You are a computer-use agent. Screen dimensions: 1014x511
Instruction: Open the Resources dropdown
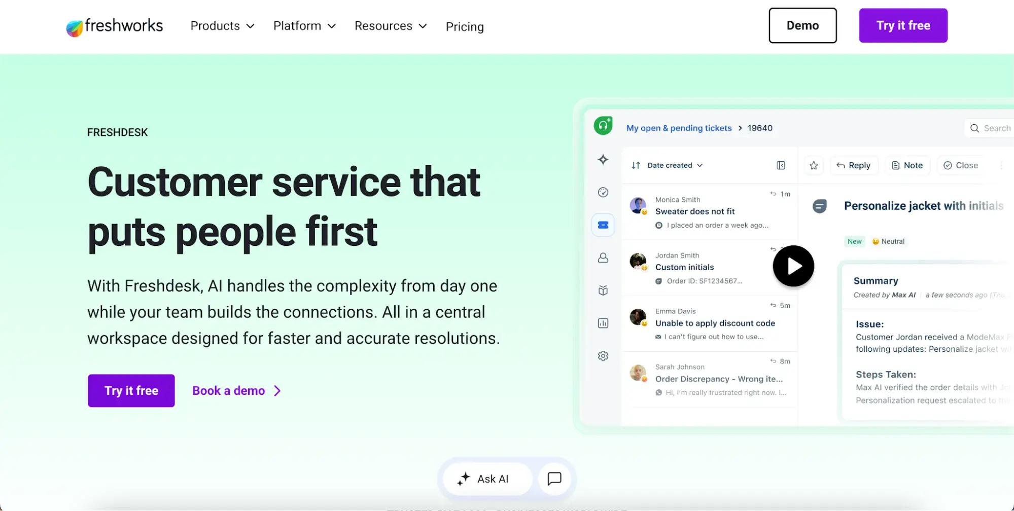click(x=391, y=26)
